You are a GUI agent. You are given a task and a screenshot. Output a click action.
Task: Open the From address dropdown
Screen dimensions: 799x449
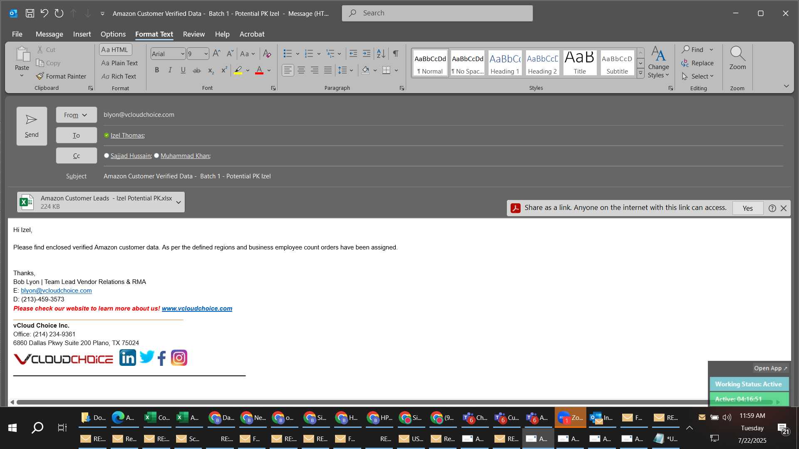pos(77,115)
